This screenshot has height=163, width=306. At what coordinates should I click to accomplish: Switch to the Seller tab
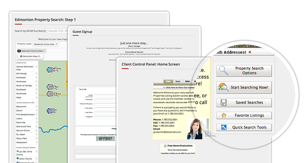point(187,81)
